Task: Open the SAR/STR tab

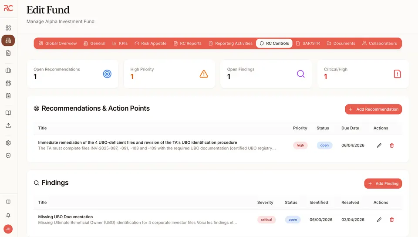Action: [x=308, y=44]
